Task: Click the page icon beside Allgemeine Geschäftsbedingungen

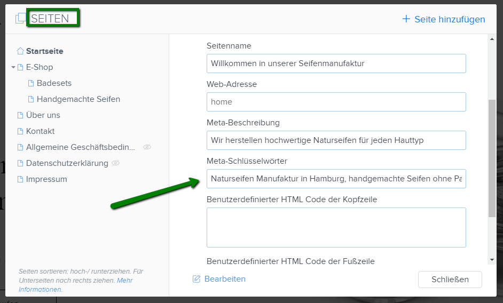Action: click(20, 147)
